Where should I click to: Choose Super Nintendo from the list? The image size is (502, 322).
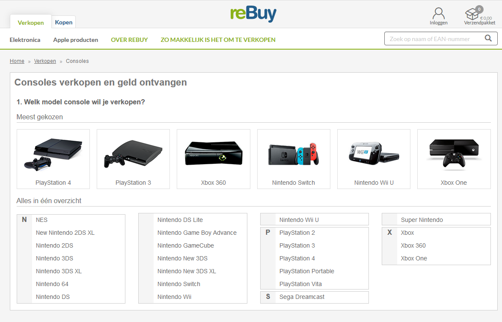pos(422,220)
